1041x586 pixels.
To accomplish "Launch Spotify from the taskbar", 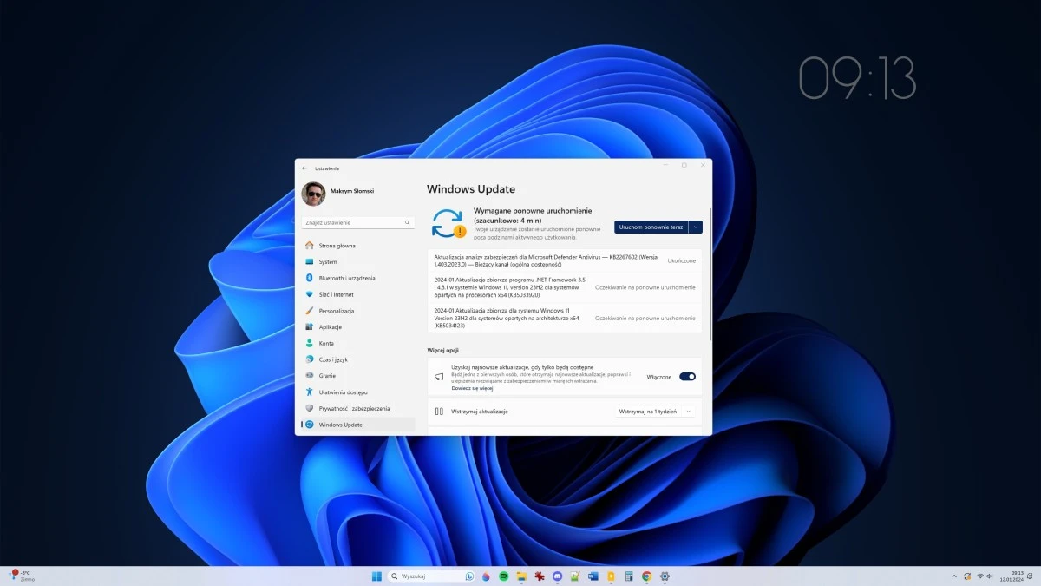I will click(503, 576).
